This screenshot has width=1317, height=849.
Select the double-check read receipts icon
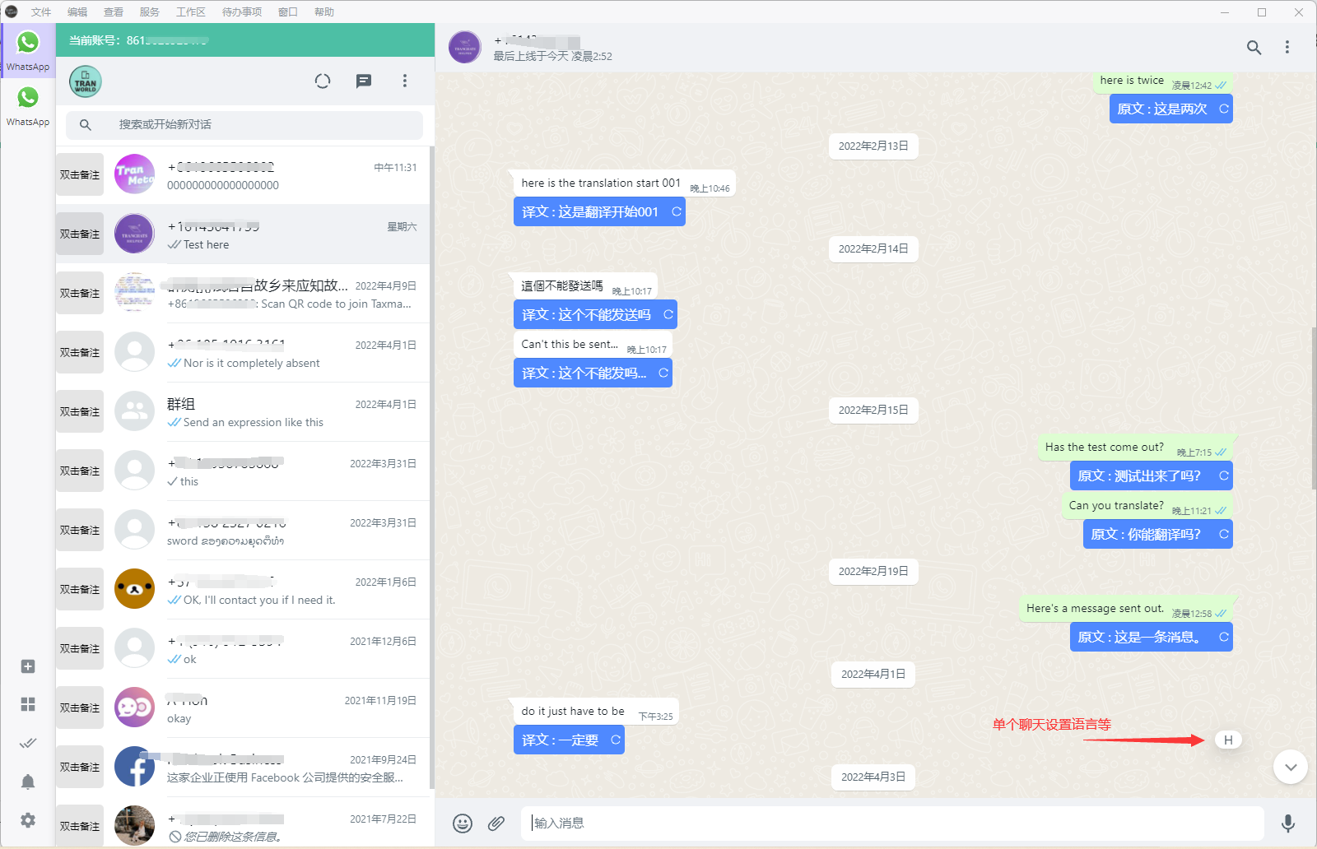pos(28,742)
